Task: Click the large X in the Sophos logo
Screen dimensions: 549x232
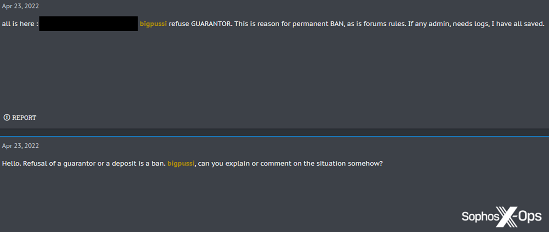Action: pyautogui.click(x=507, y=217)
